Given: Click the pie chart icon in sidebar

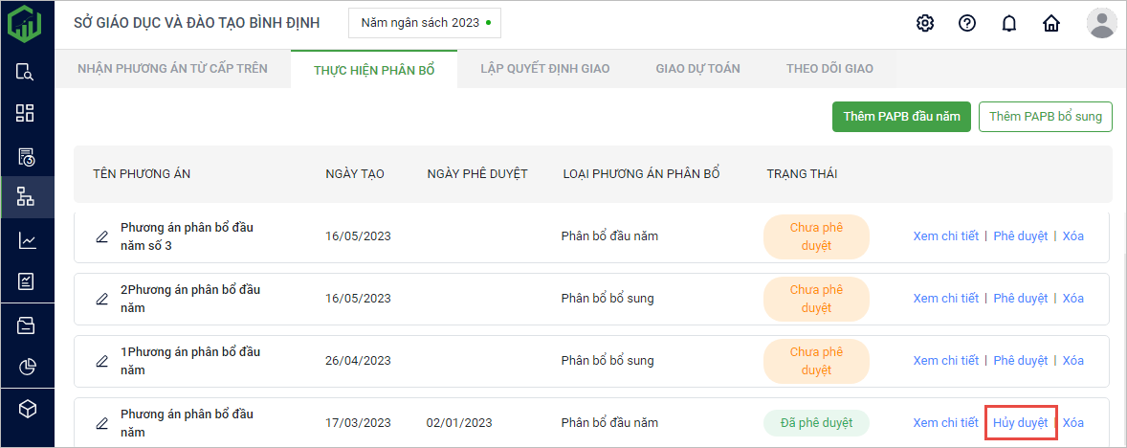Looking at the screenshot, I should [x=26, y=367].
